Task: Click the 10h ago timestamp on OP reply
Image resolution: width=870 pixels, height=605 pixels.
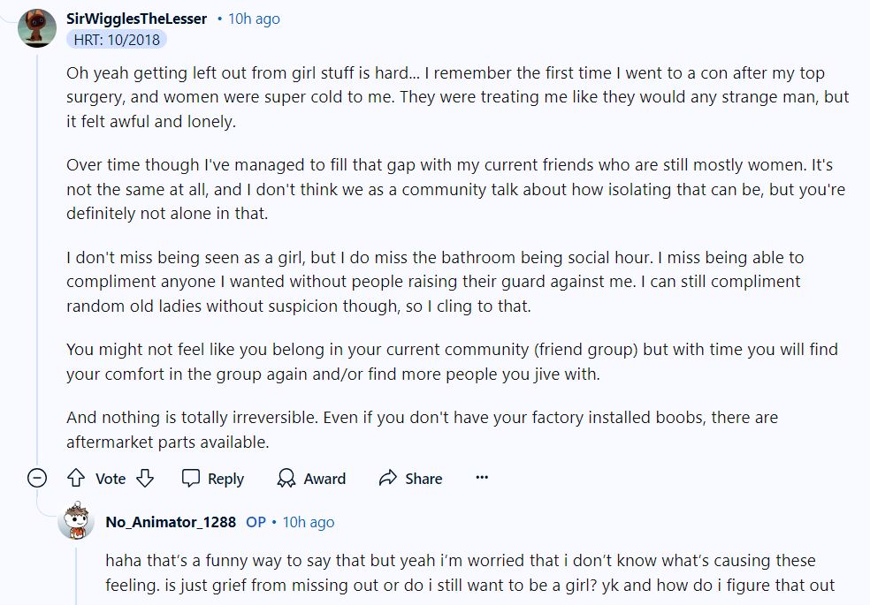Action: coord(309,522)
